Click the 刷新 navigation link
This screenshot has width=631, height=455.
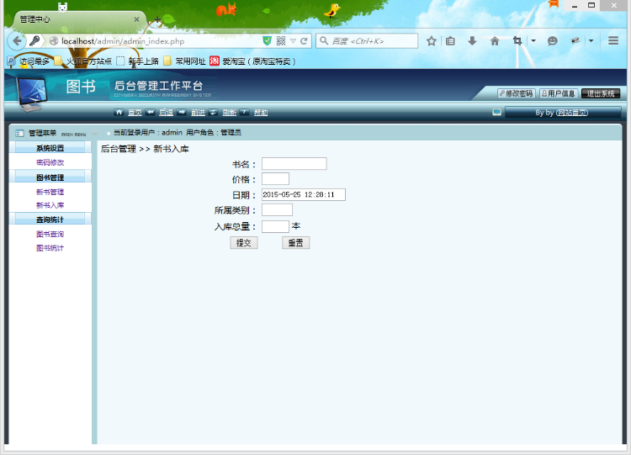[230, 113]
